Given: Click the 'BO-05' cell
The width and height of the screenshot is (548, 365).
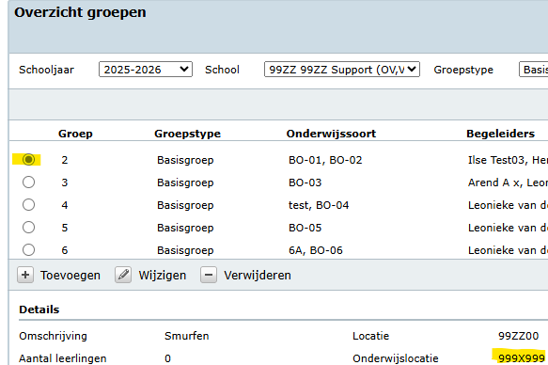Looking at the screenshot, I should point(305,228).
